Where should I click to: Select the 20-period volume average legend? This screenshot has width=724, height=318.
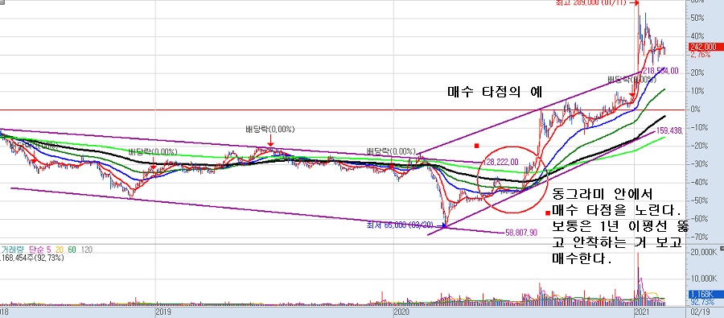click(x=59, y=250)
